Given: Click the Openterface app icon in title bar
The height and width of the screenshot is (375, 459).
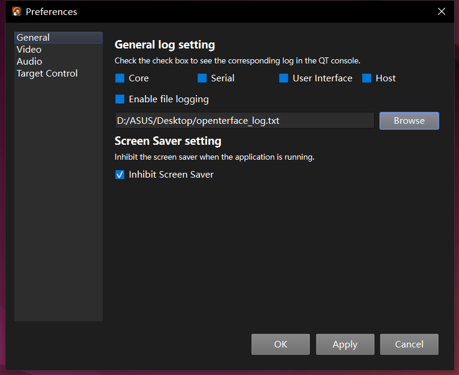Looking at the screenshot, I should click(17, 11).
